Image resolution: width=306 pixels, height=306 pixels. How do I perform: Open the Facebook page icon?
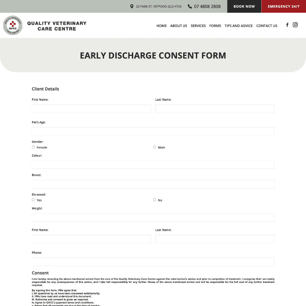(287, 25)
